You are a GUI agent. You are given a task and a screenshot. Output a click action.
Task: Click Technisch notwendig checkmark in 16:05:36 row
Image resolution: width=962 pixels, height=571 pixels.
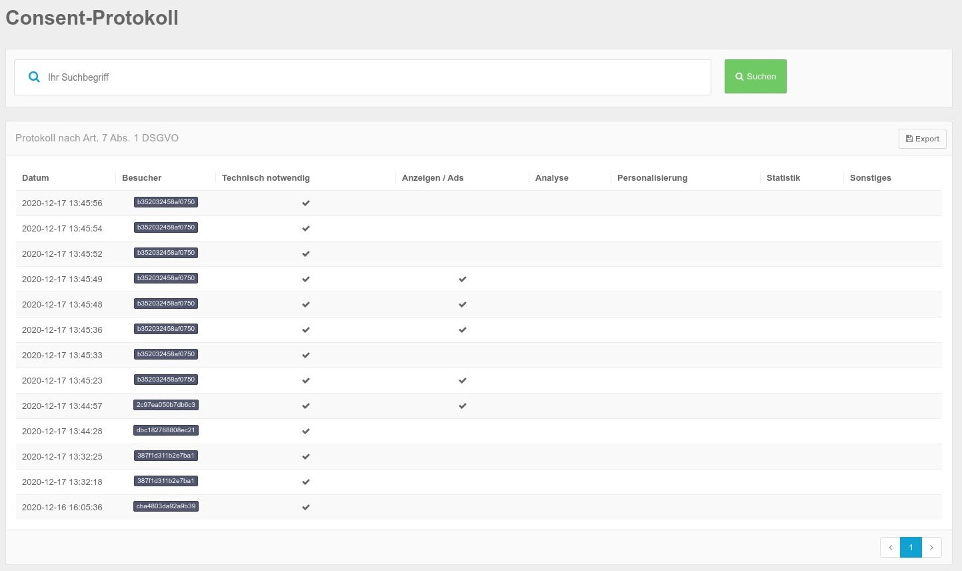click(x=306, y=508)
